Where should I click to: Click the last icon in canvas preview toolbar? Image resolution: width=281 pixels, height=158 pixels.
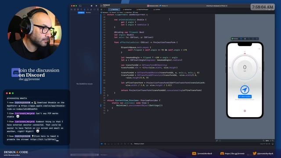click(x=257, y=39)
